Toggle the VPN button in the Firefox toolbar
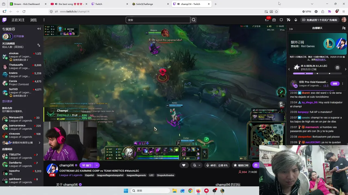The image size is (348, 195). tap(307, 11)
